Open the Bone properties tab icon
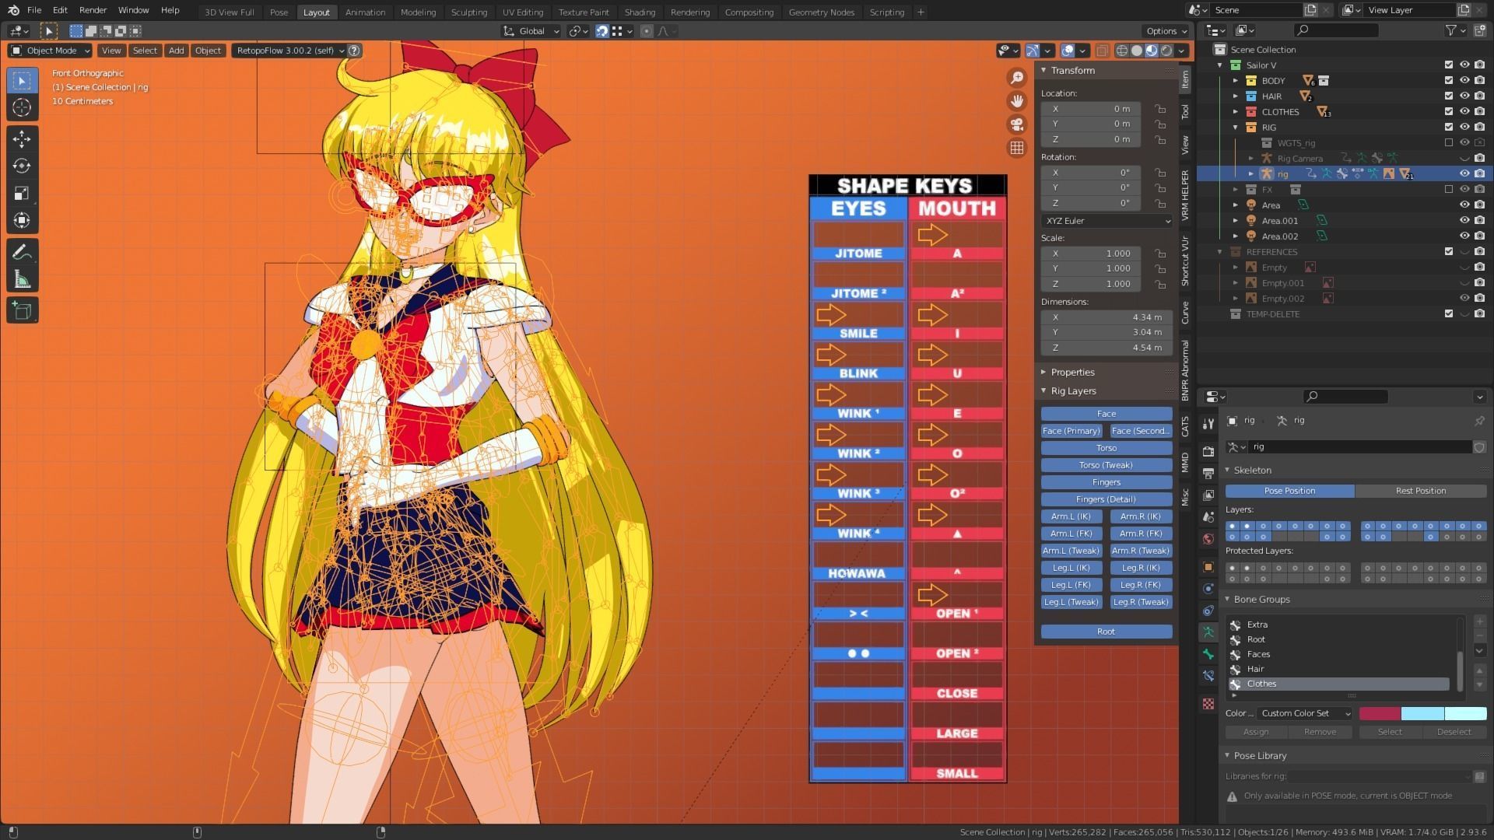Screen dimensions: 1494x840 pos(1208,654)
